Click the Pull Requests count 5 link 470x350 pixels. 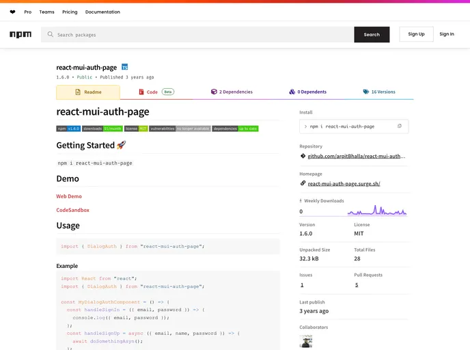click(357, 285)
